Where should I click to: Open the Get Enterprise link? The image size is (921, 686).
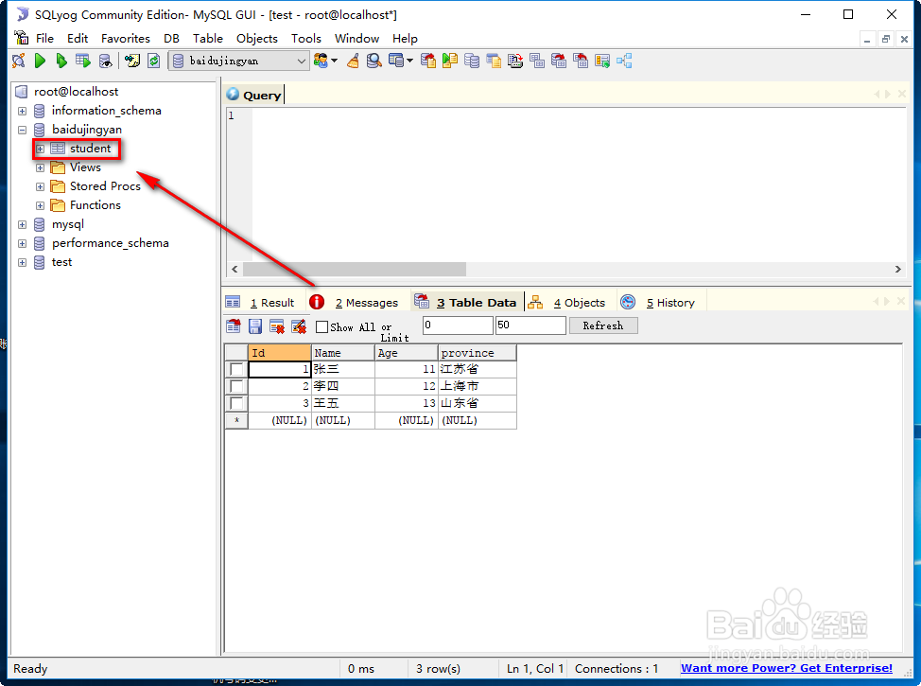[x=787, y=668]
